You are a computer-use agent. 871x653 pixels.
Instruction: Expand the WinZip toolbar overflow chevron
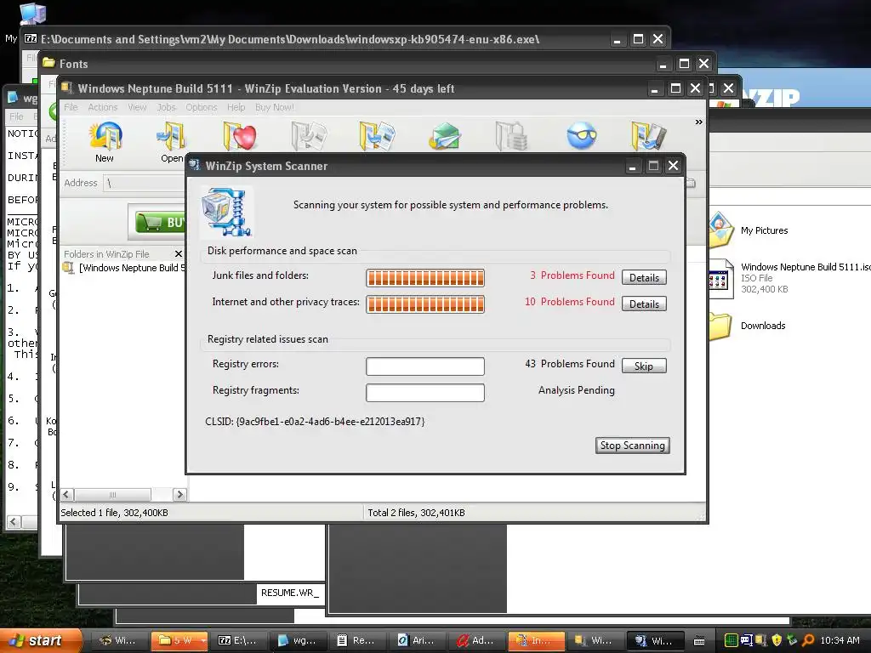pyautogui.click(x=698, y=122)
